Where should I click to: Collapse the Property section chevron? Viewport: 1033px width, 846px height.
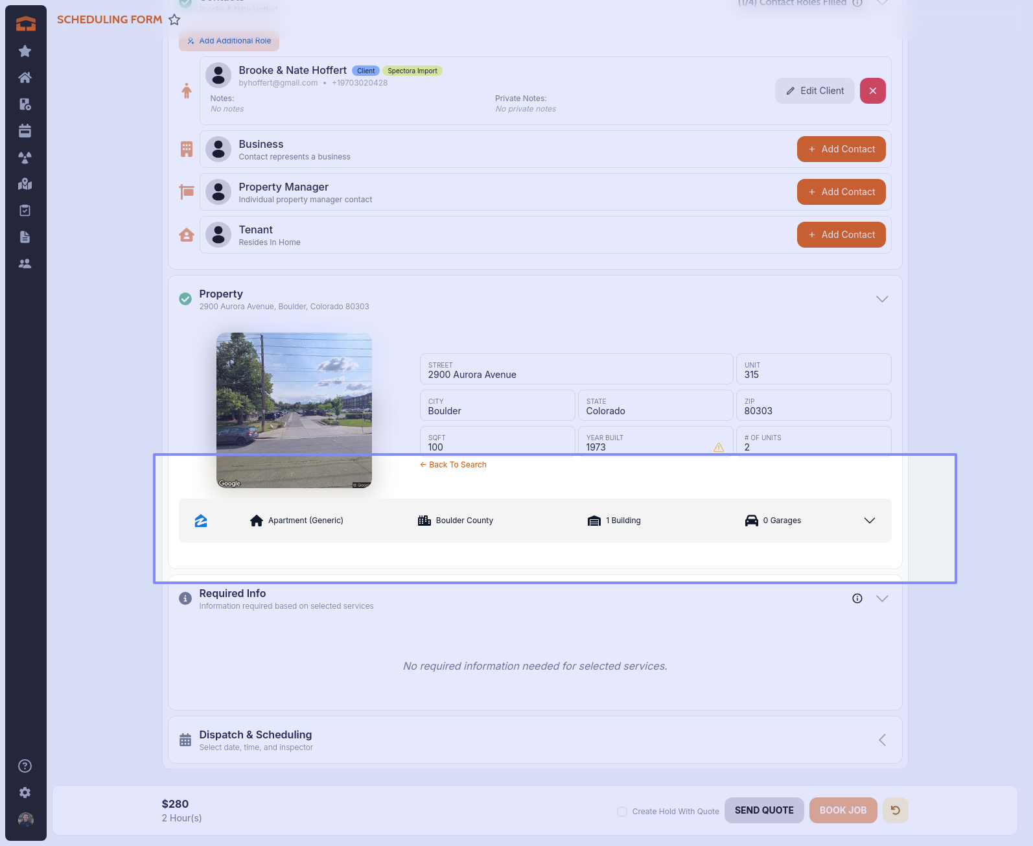click(882, 299)
